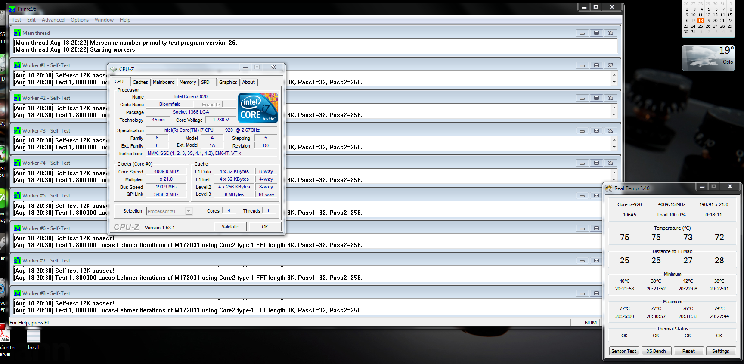The height and width of the screenshot is (364, 744).
Task: Click the OK button in CPU-Z
Action: [x=265, y=227]
